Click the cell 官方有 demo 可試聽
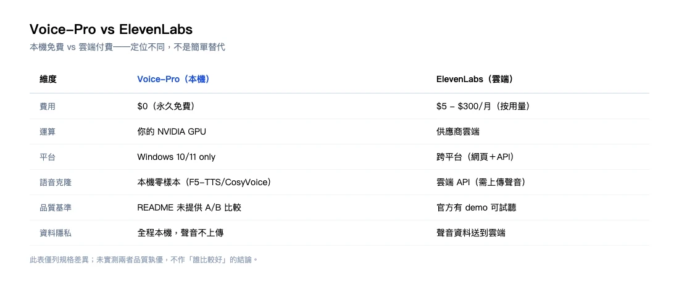 click(477, 208)
